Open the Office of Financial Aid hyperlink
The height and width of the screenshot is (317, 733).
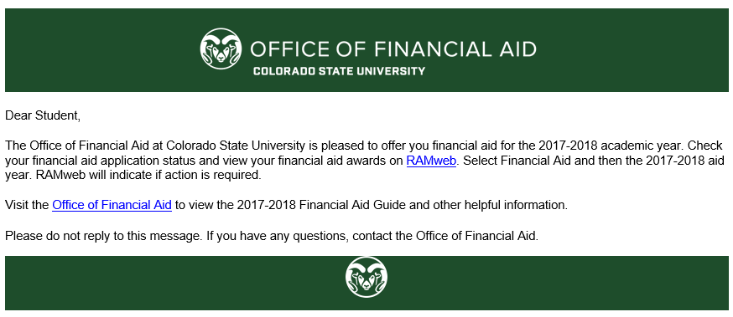112,205
